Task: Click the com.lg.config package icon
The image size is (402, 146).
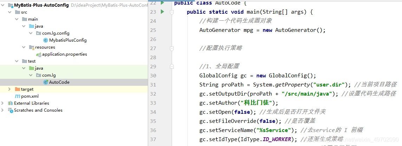Action: (39, 33)
